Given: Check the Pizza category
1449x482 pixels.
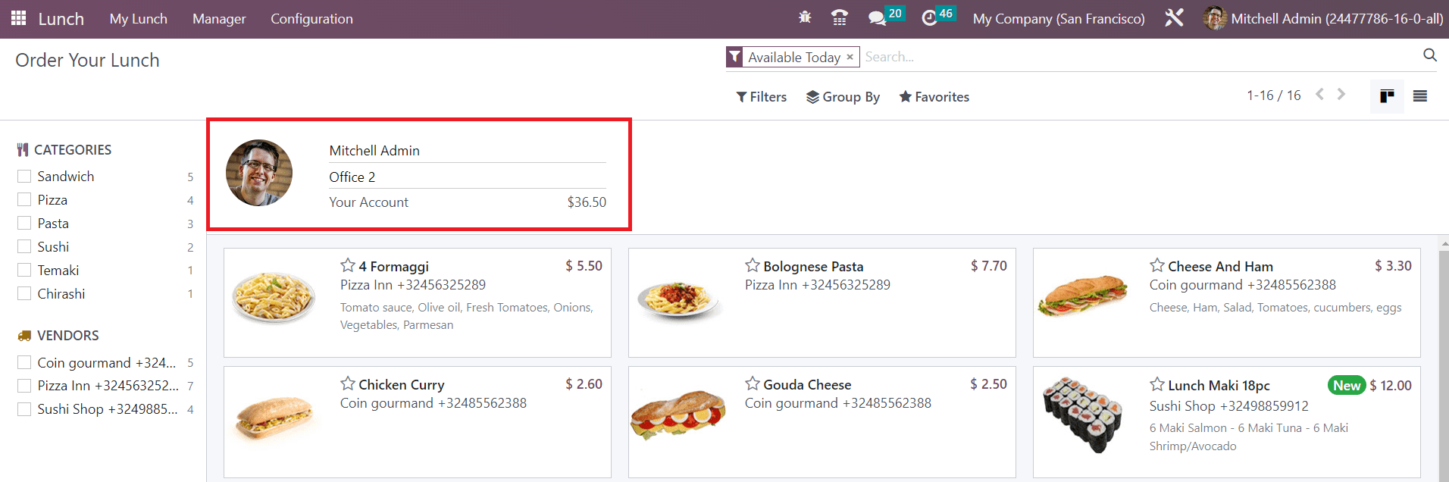Looking at the screenshot, I should (x=24, y=199).
